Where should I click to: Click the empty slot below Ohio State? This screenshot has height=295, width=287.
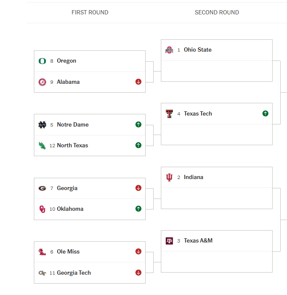click(x=216, y=71)
